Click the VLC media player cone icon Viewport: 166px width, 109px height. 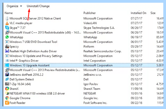click(x=7, y=23)
